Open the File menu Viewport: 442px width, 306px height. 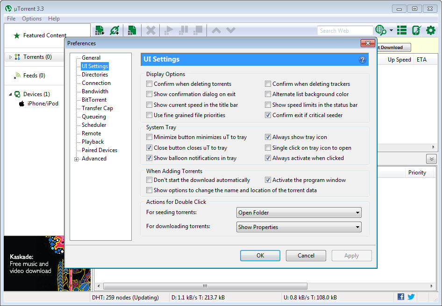(x=11, y=19)
